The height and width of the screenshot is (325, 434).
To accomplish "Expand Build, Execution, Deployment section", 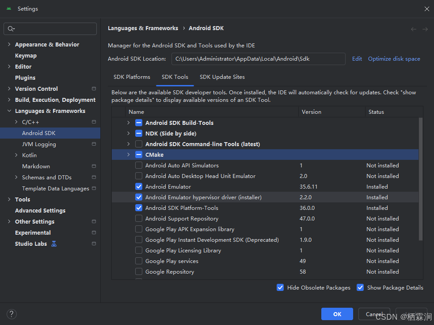I will coord(9,100).
